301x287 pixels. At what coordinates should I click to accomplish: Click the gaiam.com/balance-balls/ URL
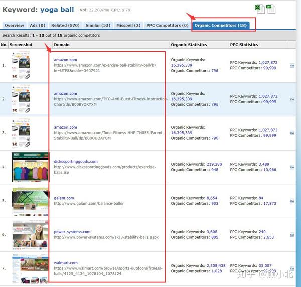[89, 203]
